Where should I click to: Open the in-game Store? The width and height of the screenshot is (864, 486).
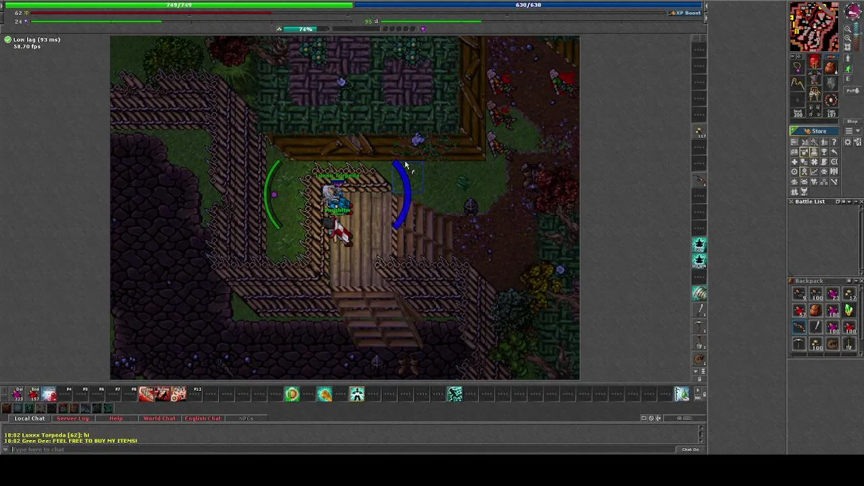pyautogui.click(x=814, y=131)
